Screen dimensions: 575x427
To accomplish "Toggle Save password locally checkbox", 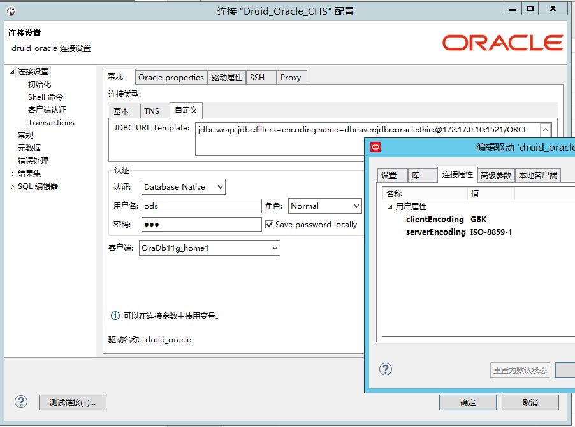I will point(269,225).
